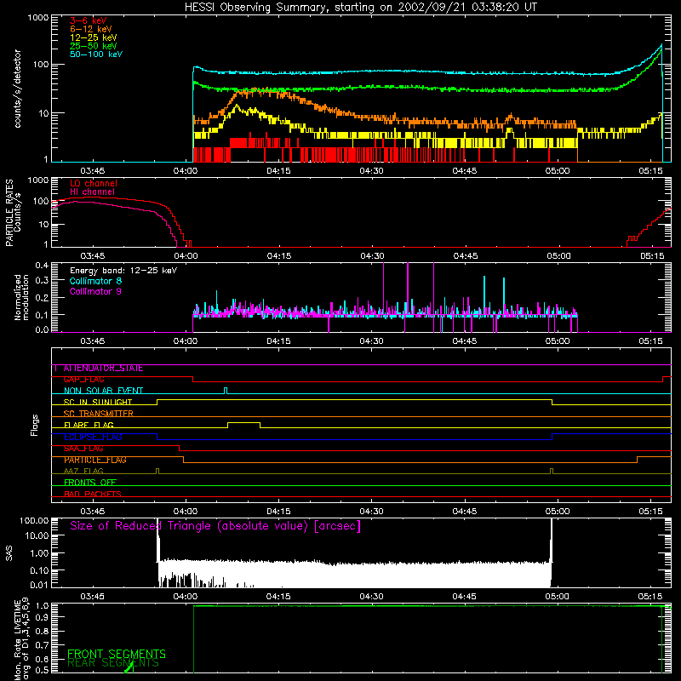Select the 3-6 keV legend label

pyautogui.click(x=89, y=20)
